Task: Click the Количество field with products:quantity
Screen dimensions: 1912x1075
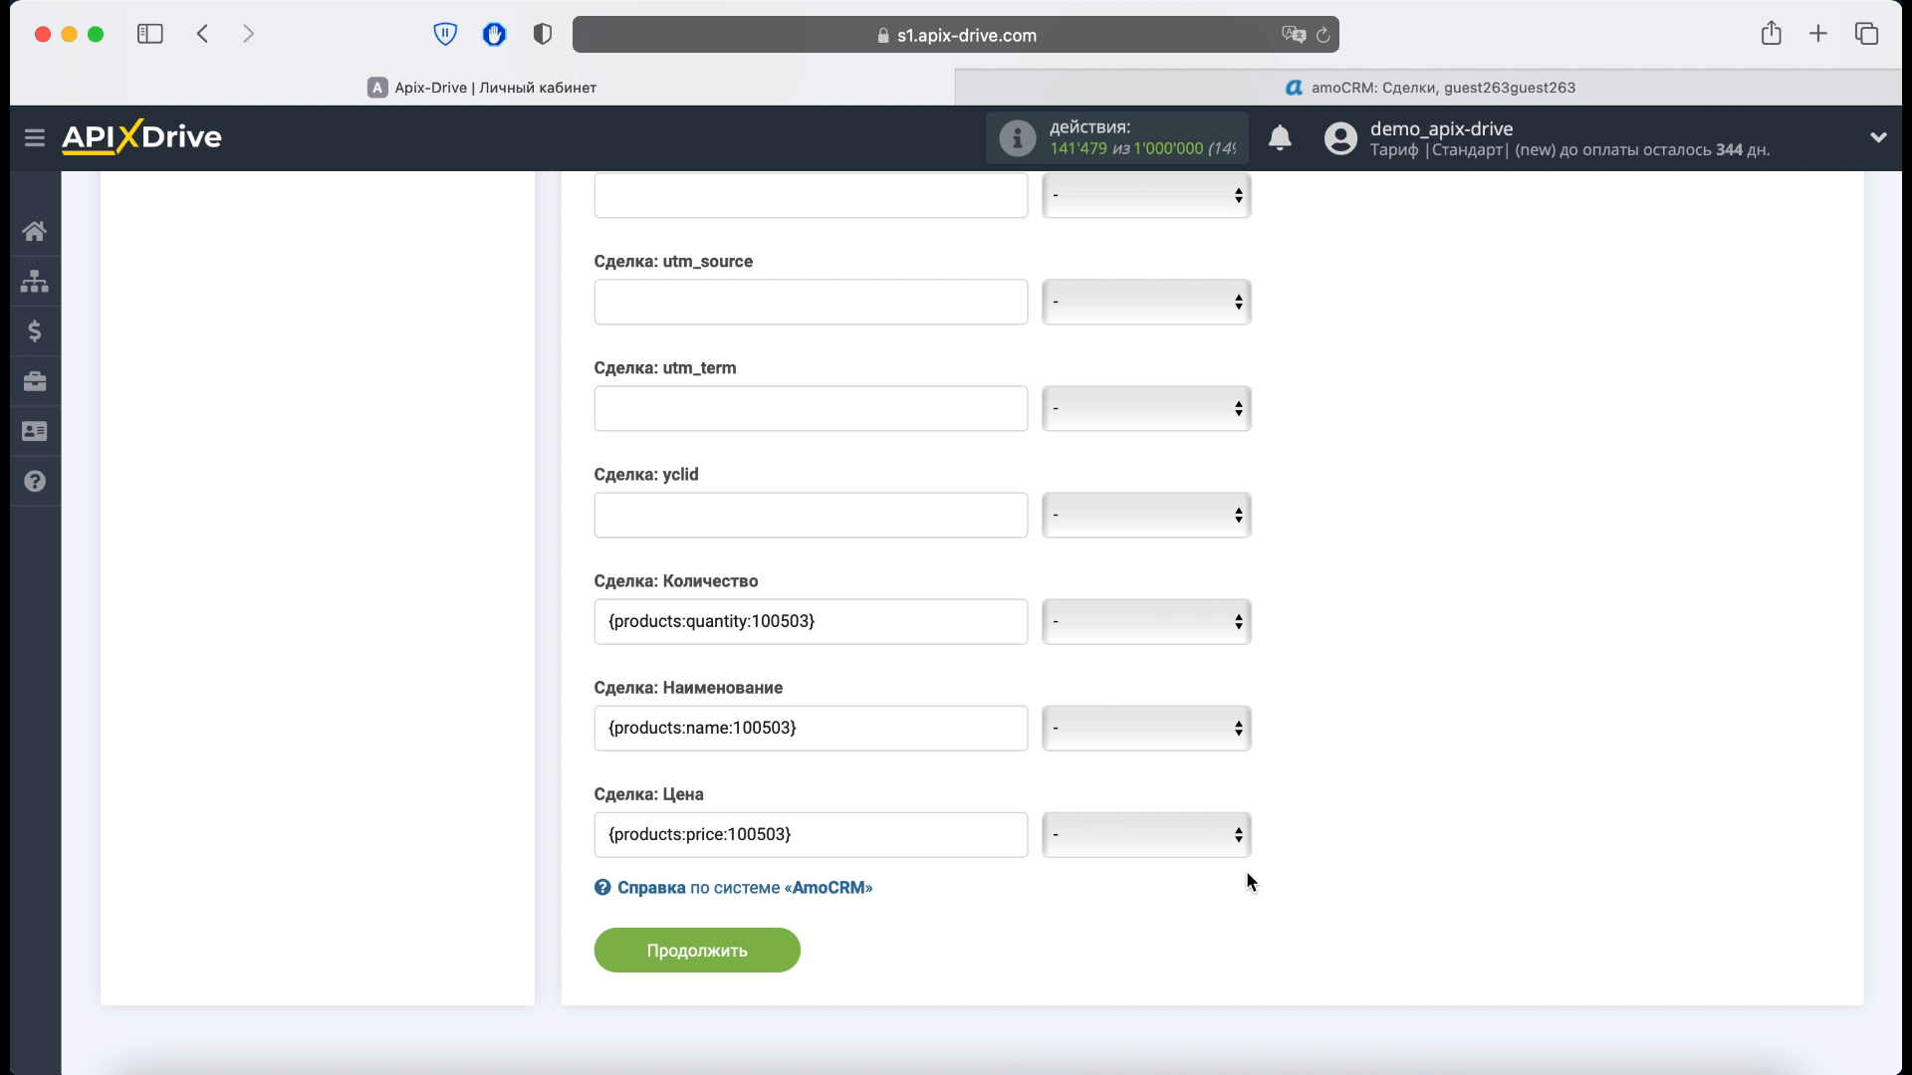Action: 811,621
